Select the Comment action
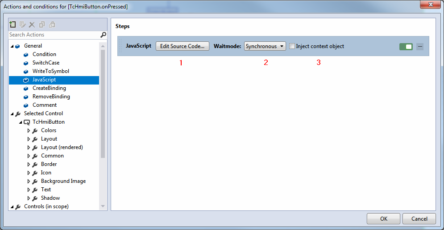This screenshot has width=444, height=230. pyautogui.click(x=45, y=105)
